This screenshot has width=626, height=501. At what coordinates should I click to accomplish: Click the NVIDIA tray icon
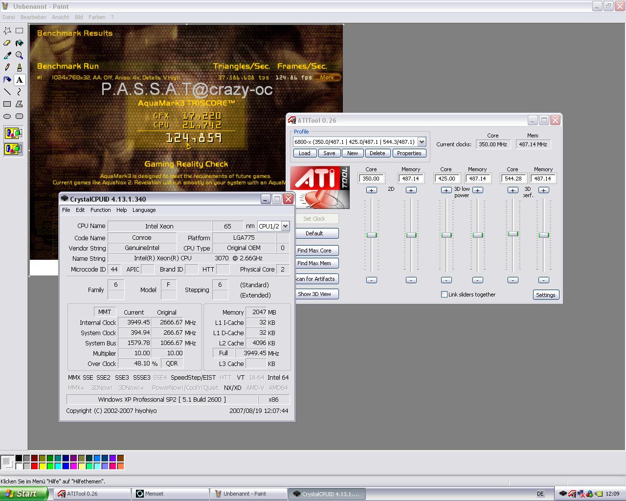(598, 494)
